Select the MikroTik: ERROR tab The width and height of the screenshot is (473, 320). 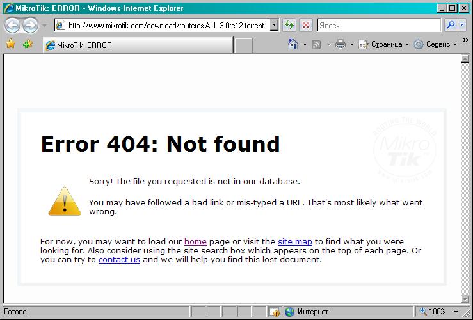tap(138, 45)
